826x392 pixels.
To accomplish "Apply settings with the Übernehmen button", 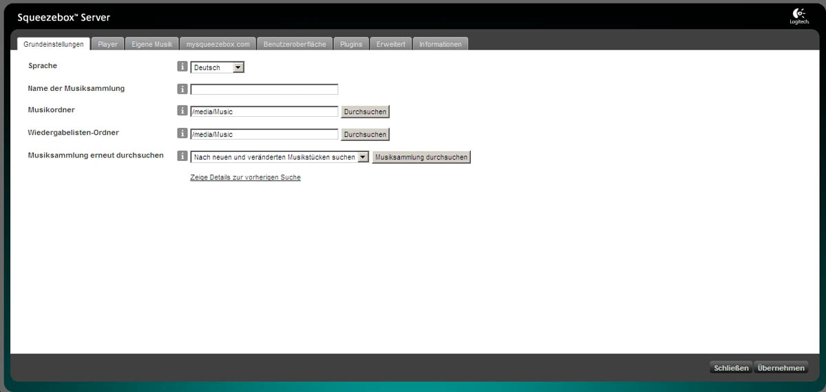I will [781, 368].
